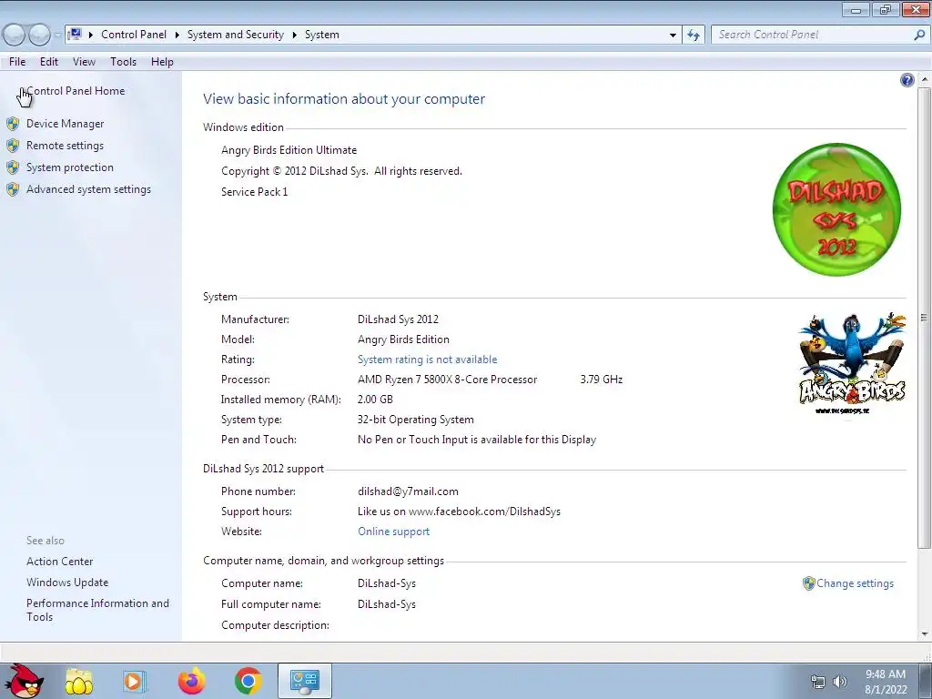Open the Tools menu
This screenshot has height=699, width=932.
coord(123,62)
